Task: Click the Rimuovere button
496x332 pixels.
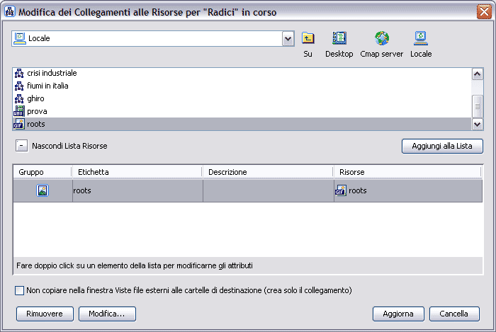Action: point(45,314)
